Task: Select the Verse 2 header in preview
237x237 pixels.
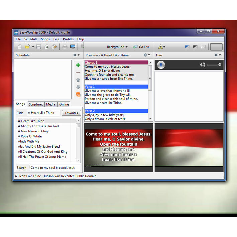Action: coord(116,111)
